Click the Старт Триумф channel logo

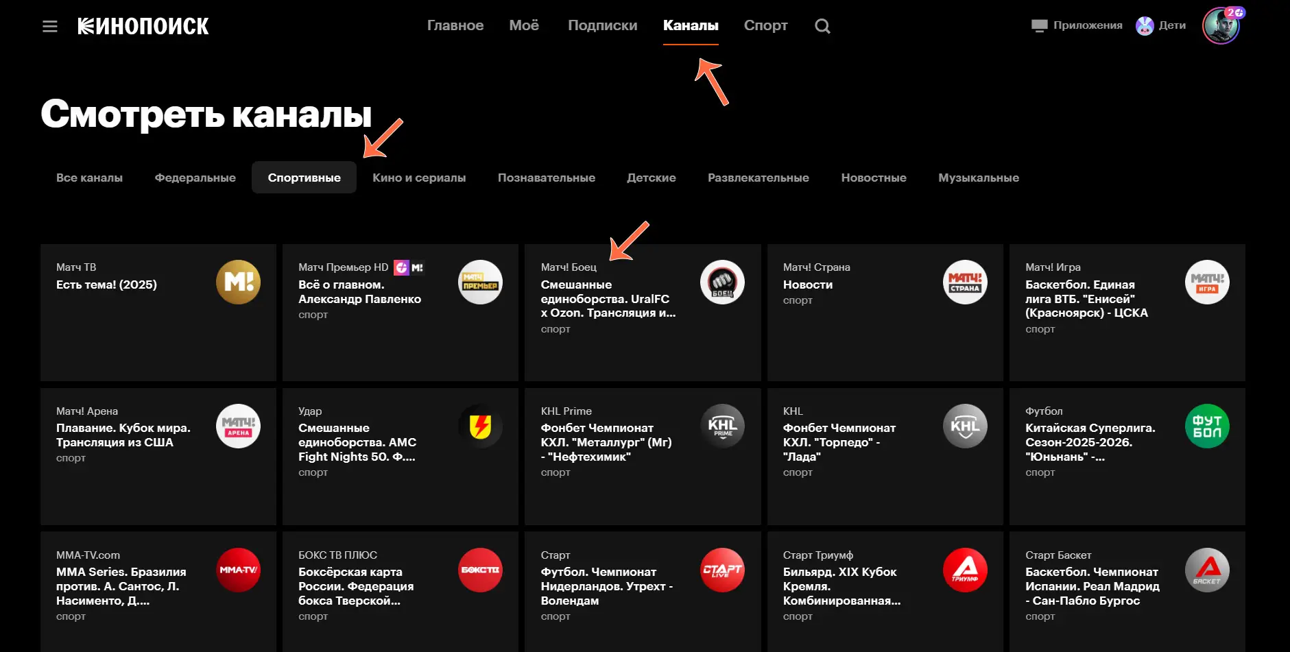click(965, 570)
